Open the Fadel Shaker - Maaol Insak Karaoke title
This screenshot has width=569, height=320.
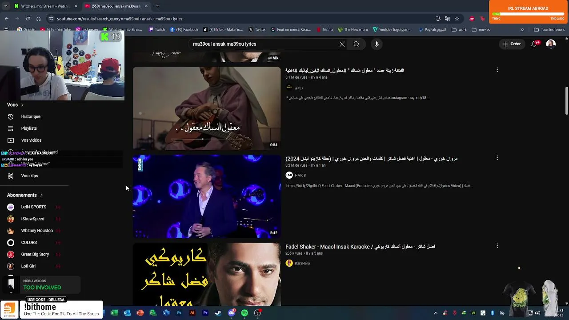click(x=360, y=247)
